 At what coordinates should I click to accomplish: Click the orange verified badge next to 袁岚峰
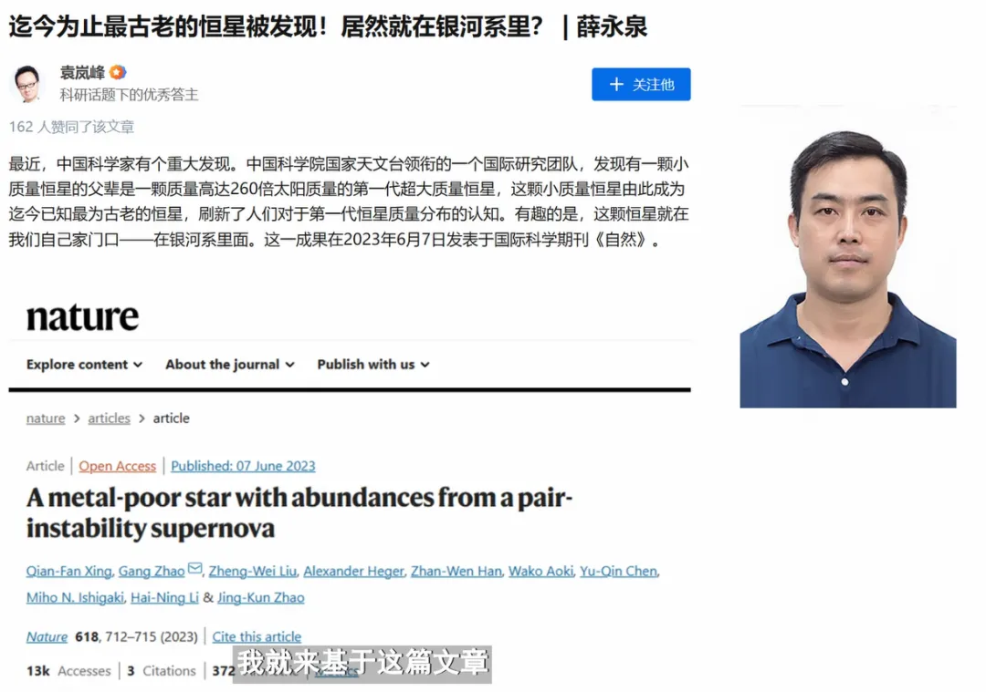click(x=118, y=73)
